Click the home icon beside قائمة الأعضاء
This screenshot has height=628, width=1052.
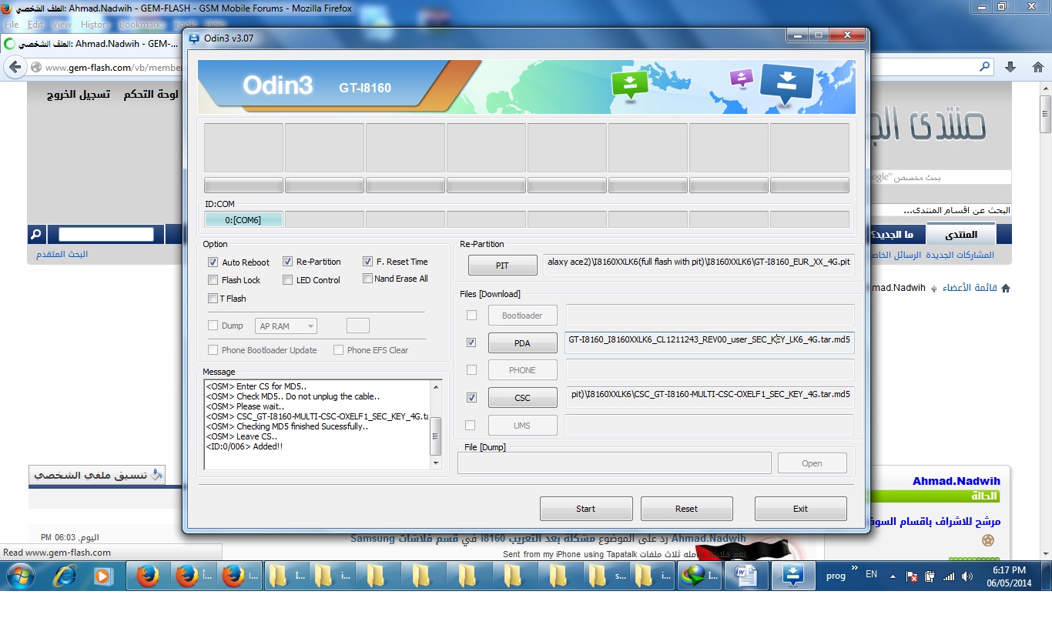tap(1004, 288)
